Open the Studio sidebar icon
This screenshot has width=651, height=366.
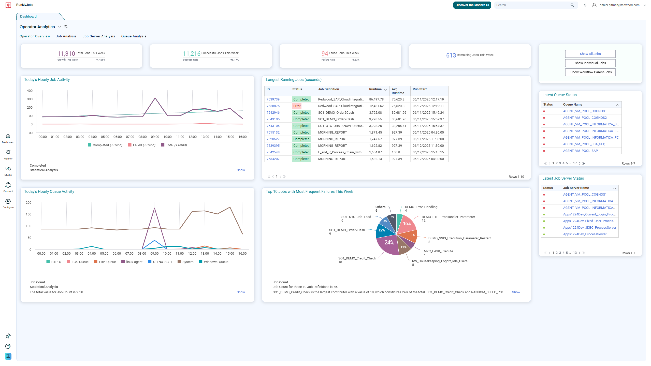(8, 169)
